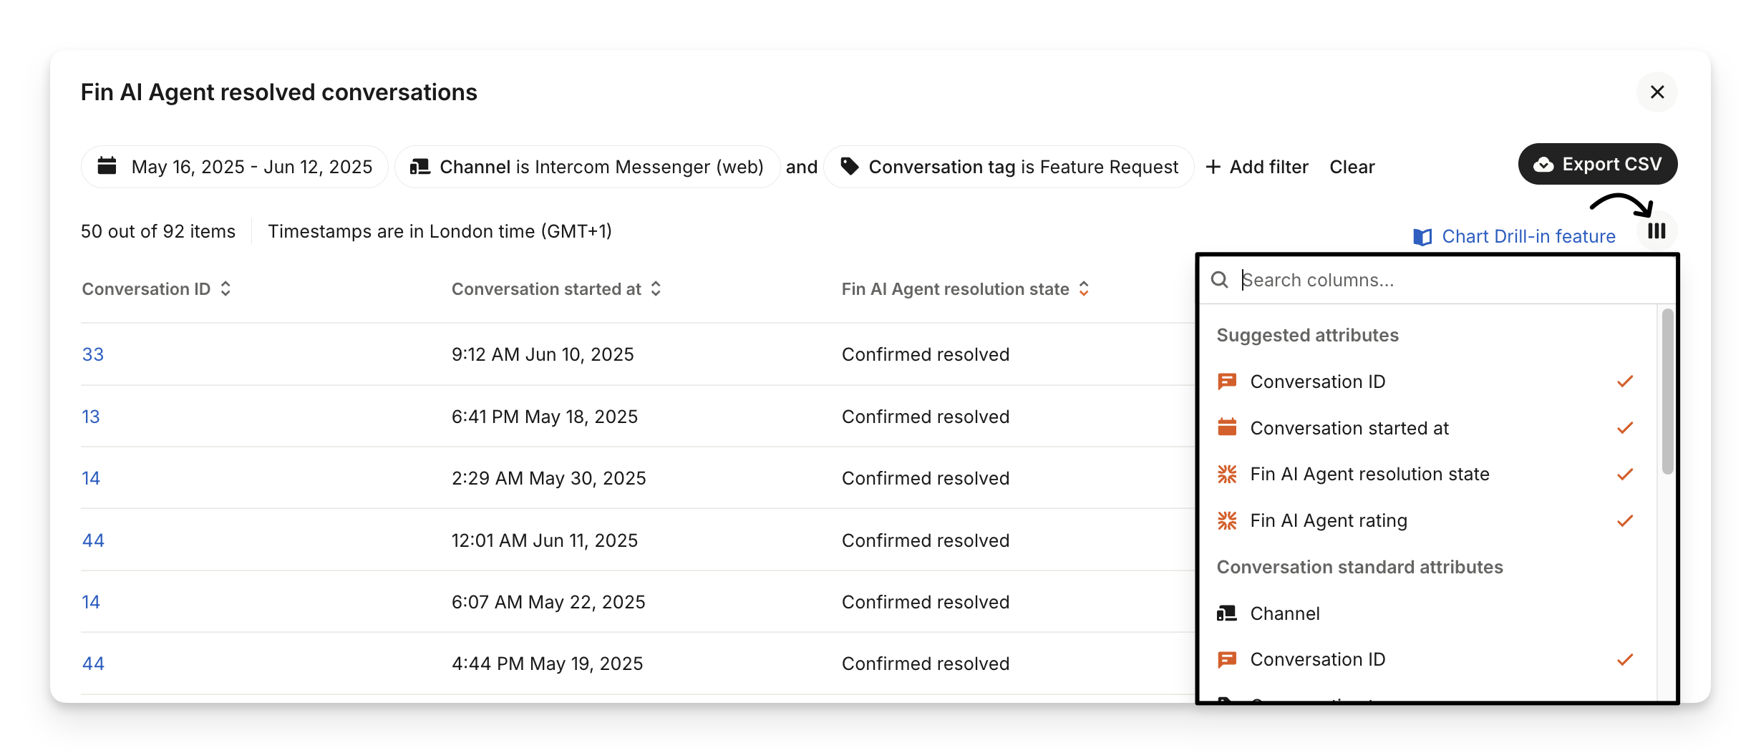Click the book icon beside Chart Drill-in feature

pos(1422,237)
